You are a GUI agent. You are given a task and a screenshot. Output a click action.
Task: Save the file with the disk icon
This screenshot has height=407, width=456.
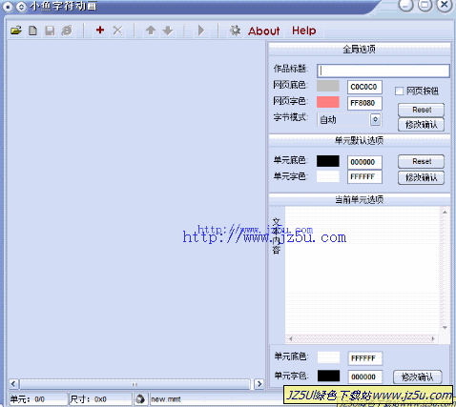50,31
